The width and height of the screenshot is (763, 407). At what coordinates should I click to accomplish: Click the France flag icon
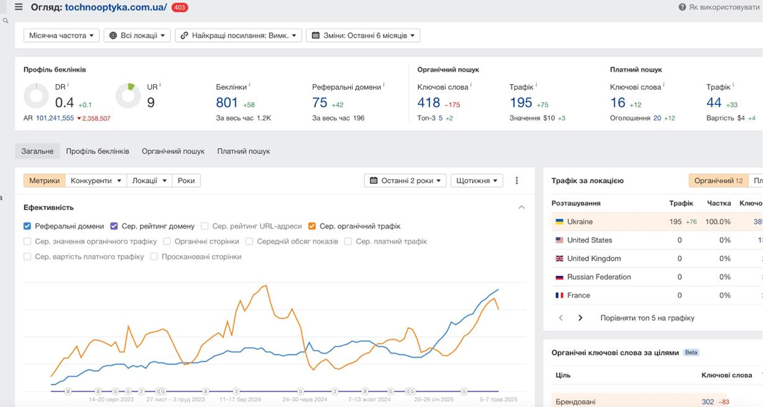pos(560,295)
